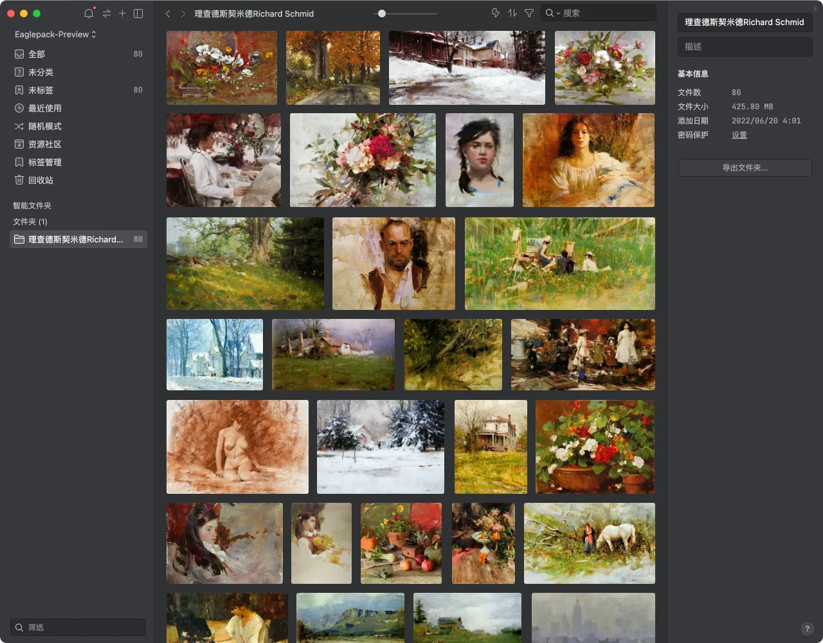Viewport: 823px width, 643px height.
Task: Click the 最近使用 clock icon
Action: 19,108
